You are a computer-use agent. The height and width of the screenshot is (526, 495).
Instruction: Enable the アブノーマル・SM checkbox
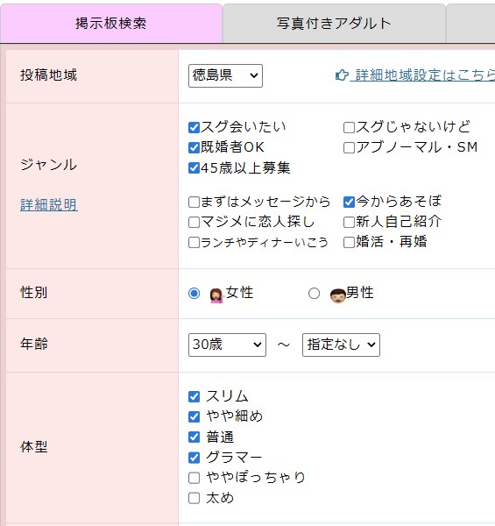349,147
